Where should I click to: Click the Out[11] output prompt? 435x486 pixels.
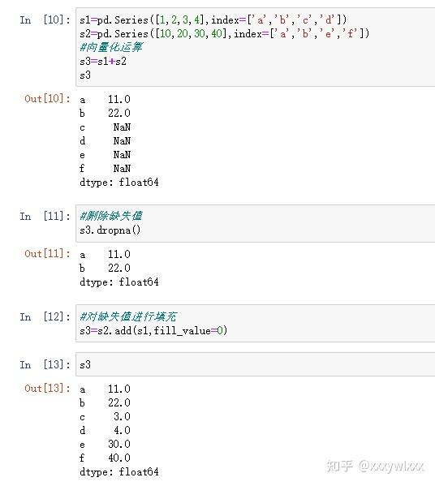pos(47,254)
